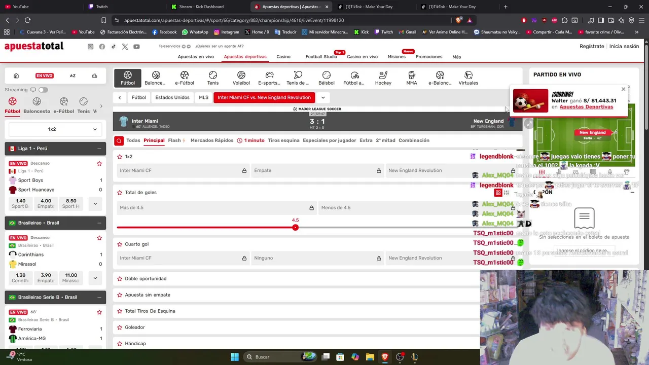The width and height of the screenshot is (649, 365).
Task: Collapse the Brasileirao Serie B section
Action: (x=99, y=297)
